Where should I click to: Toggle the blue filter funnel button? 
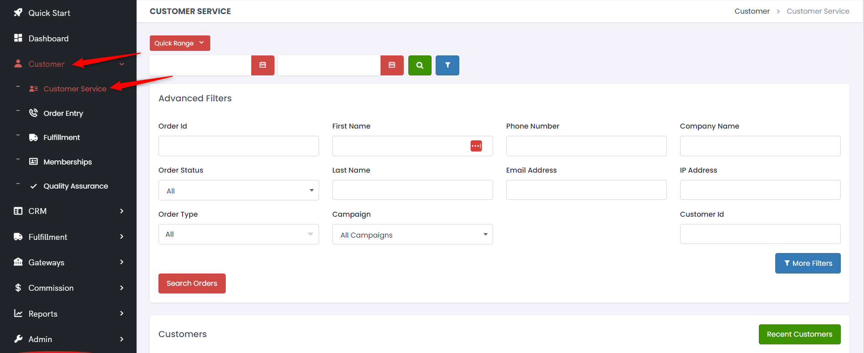[447, 65]
